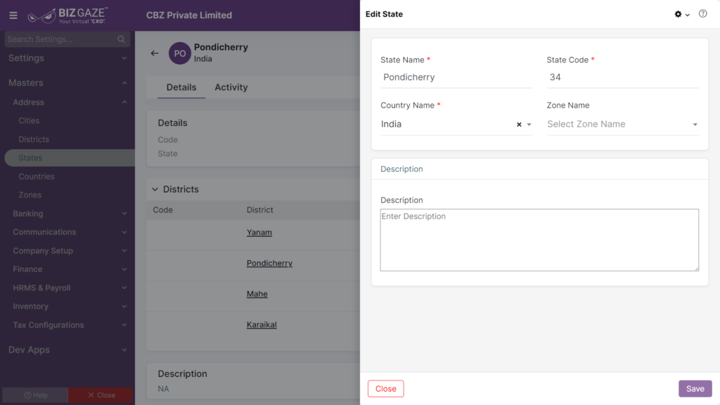Open the hamburger menu icon
Viewport: 720px width, 405px height.
pyautogui.click(x=13, y=15)
